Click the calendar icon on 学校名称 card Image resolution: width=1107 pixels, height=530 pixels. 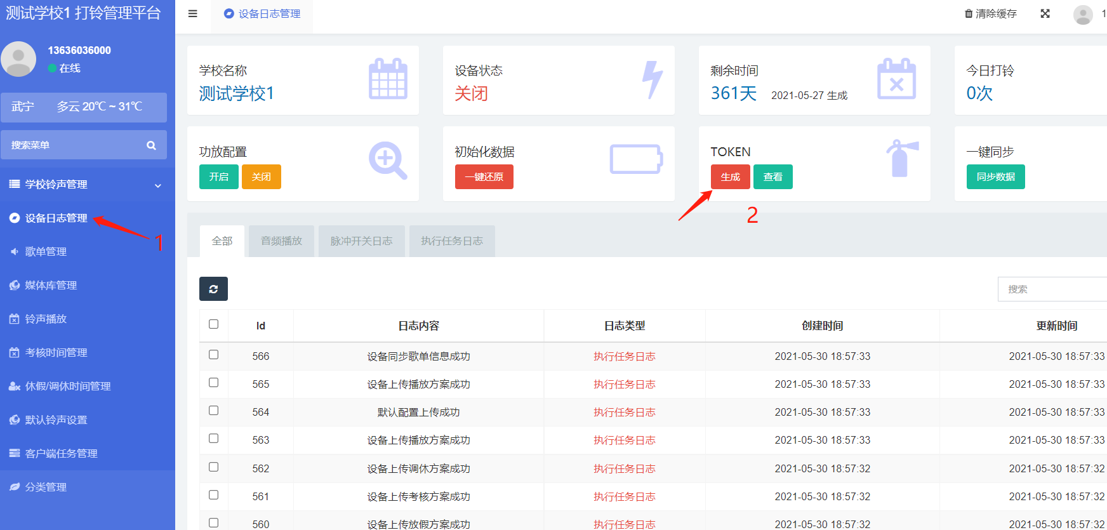[x=388, y=79]
